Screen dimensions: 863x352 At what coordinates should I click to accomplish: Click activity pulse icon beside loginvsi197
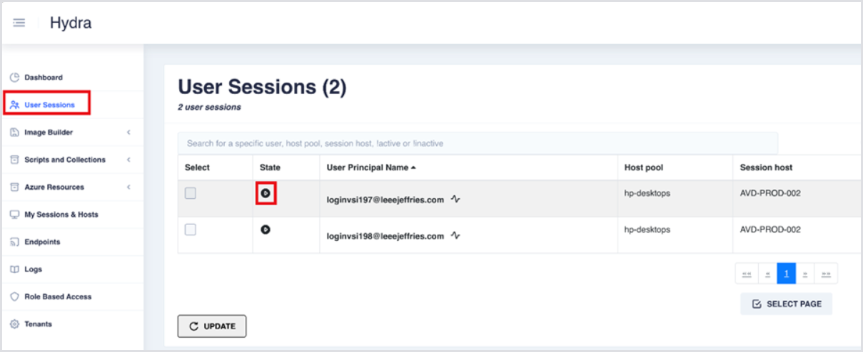coord(455,200)
